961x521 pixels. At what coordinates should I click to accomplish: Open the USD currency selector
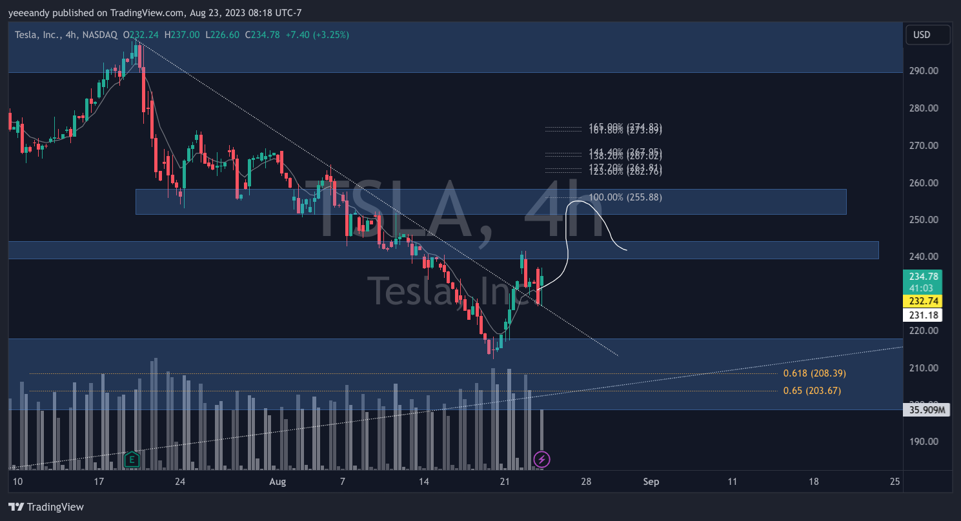(928, 35)
